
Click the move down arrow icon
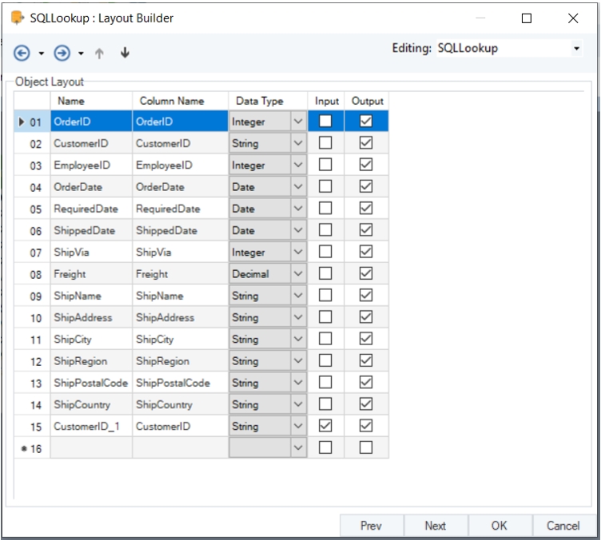point(124,54)
